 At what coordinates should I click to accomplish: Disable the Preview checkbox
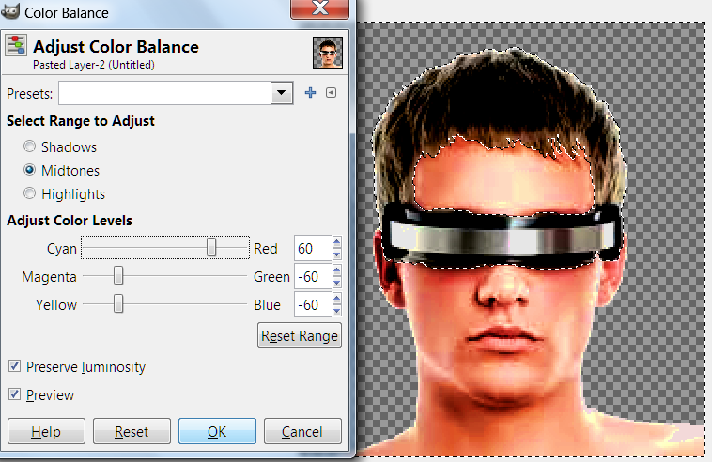[14, 394]
